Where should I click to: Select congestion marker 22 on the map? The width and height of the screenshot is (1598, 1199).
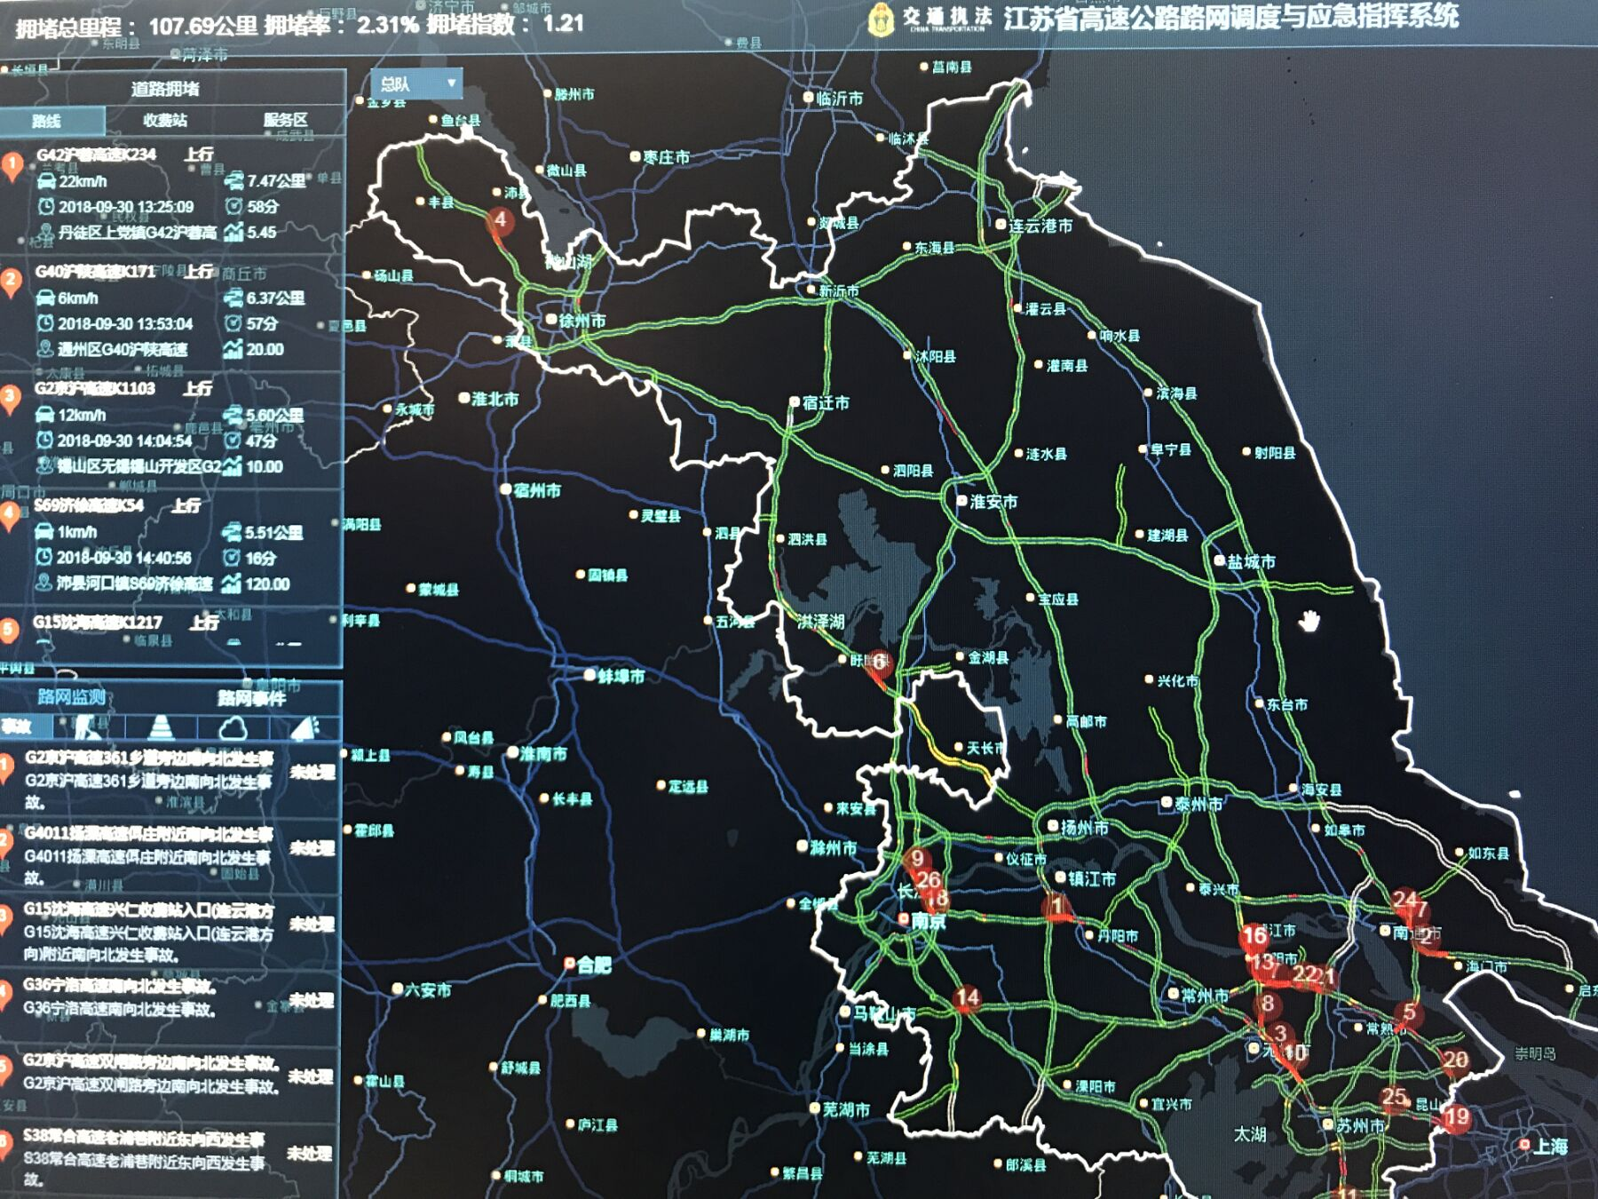click(1305, 973)
